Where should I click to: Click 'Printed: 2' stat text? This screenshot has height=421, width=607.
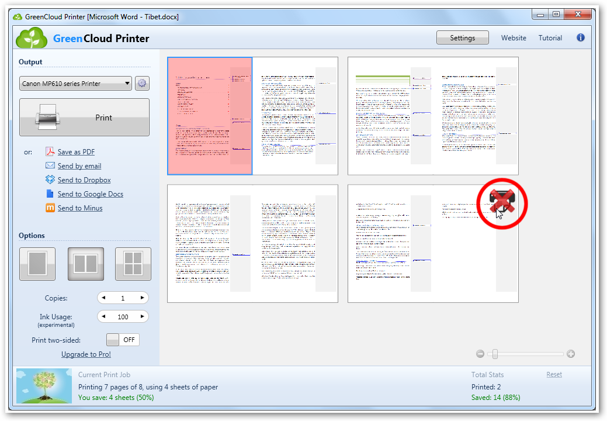coord(486,387)
